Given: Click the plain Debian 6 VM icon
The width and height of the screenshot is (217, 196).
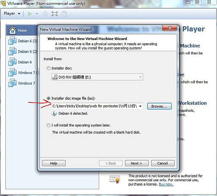Looking at the screenshot, I should (12, 62).
